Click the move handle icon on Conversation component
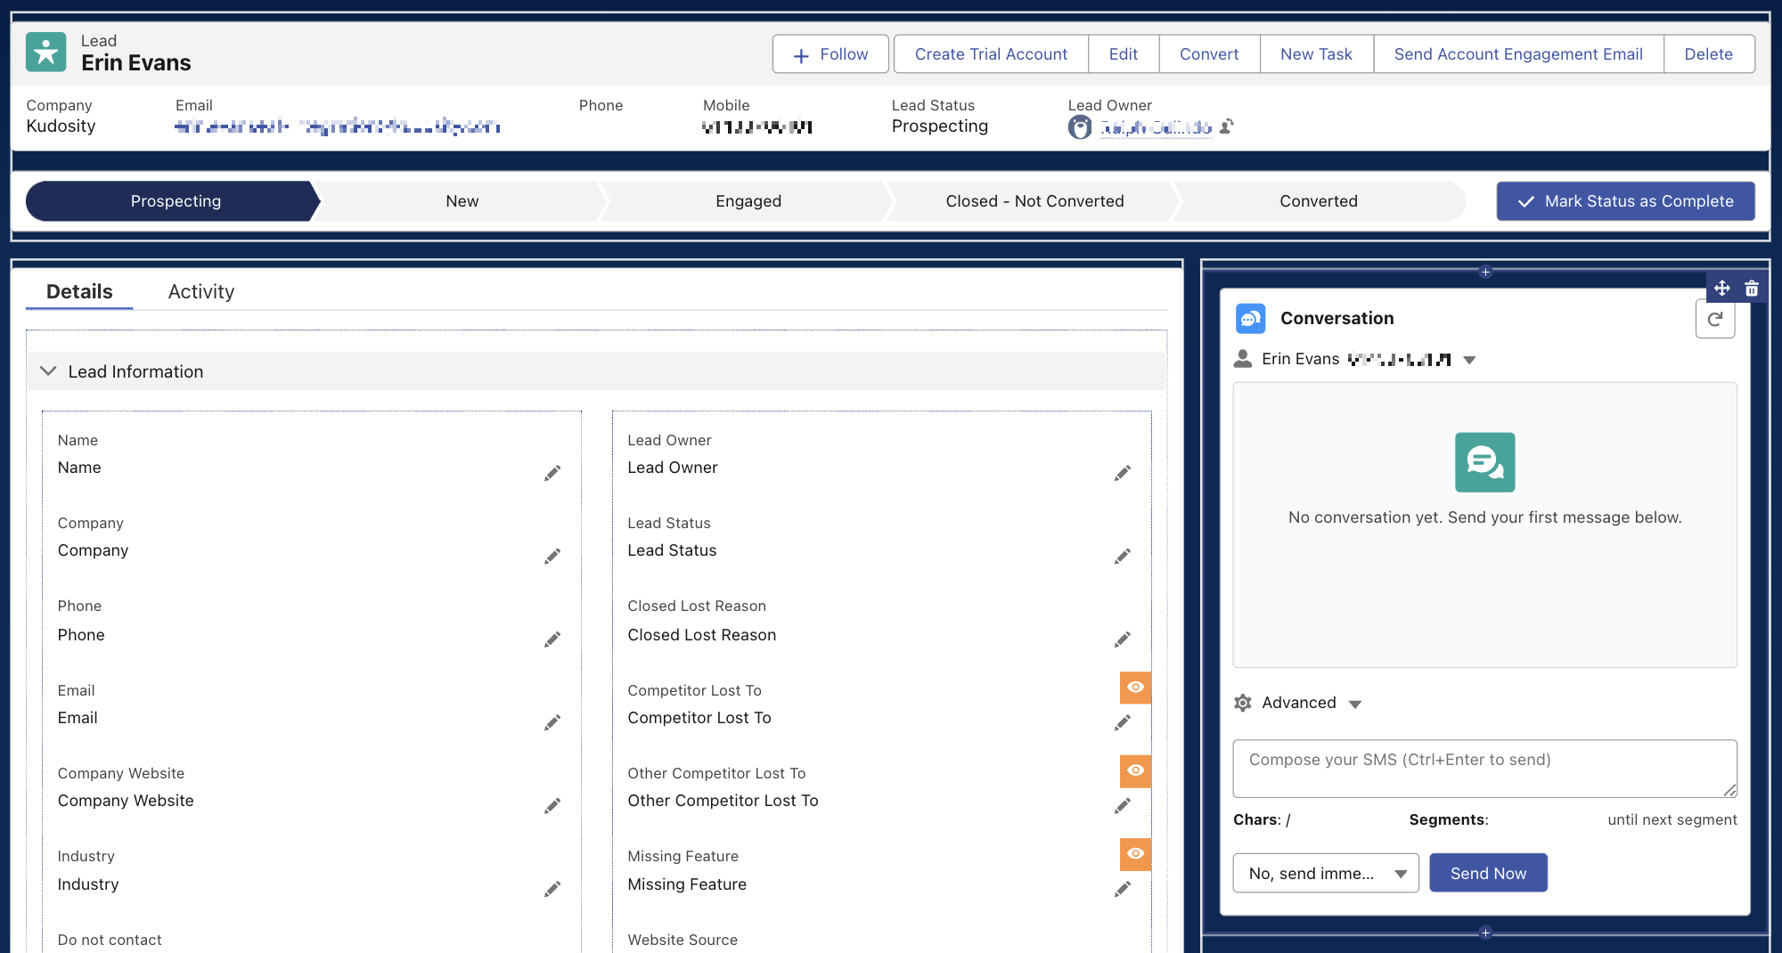 click(x=1721, y=289)
